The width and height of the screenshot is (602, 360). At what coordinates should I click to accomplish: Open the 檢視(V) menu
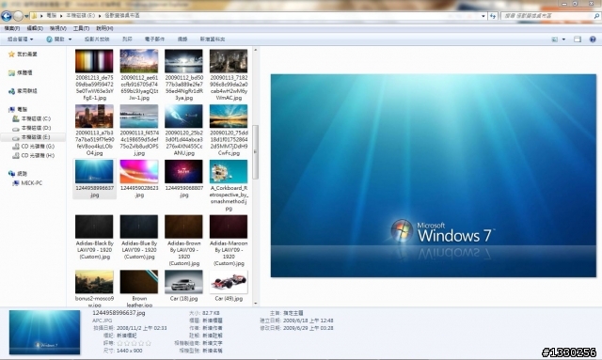[58, 28]
